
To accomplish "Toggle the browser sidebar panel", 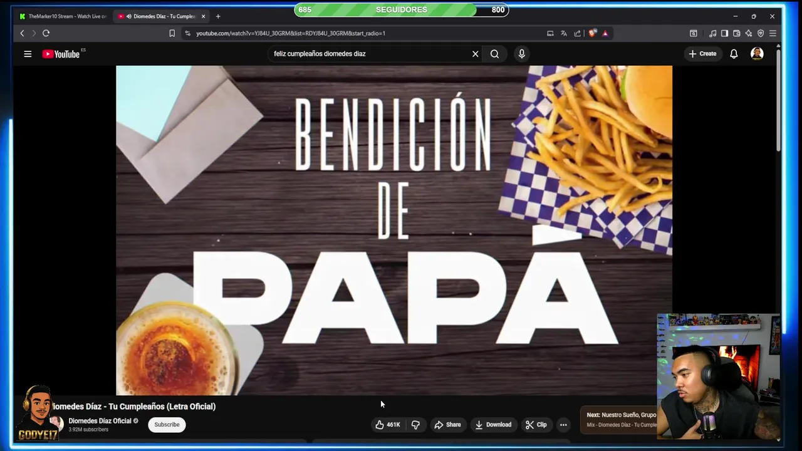I will point(724,33).
